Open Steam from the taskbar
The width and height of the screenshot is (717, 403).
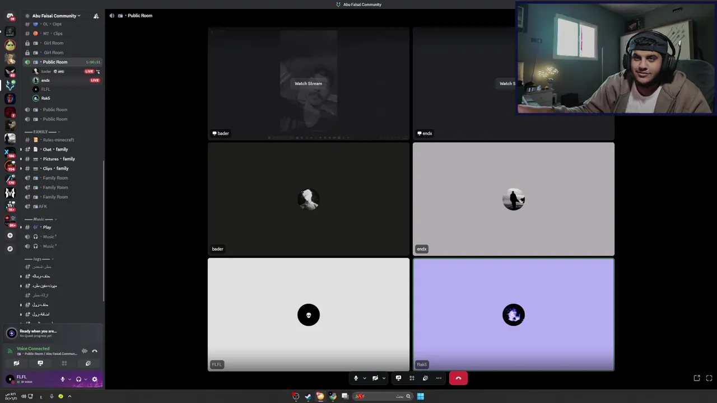308,396
